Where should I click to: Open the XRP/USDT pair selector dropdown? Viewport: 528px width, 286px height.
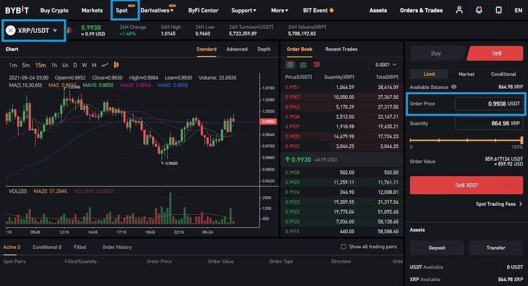click(33, 30)
